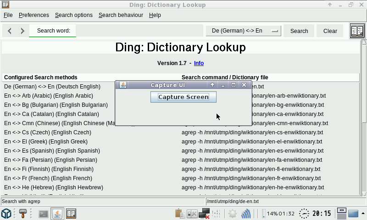Open the Preferences menu

pyautogui.click(x=33, y=15)
